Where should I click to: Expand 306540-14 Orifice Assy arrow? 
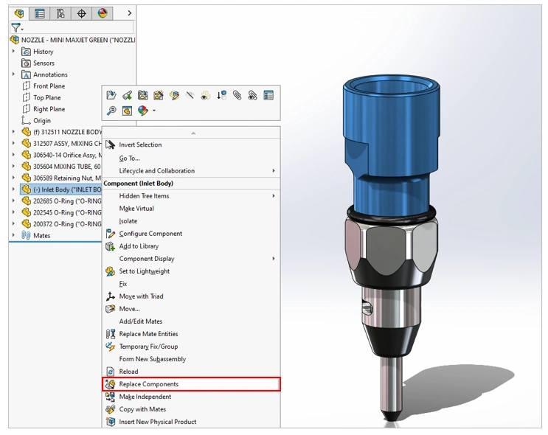coord(13,155)
